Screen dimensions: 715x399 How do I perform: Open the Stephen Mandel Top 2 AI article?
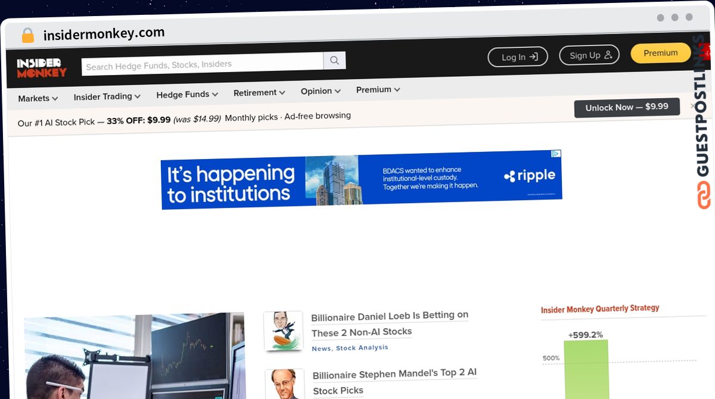[394, 382]
